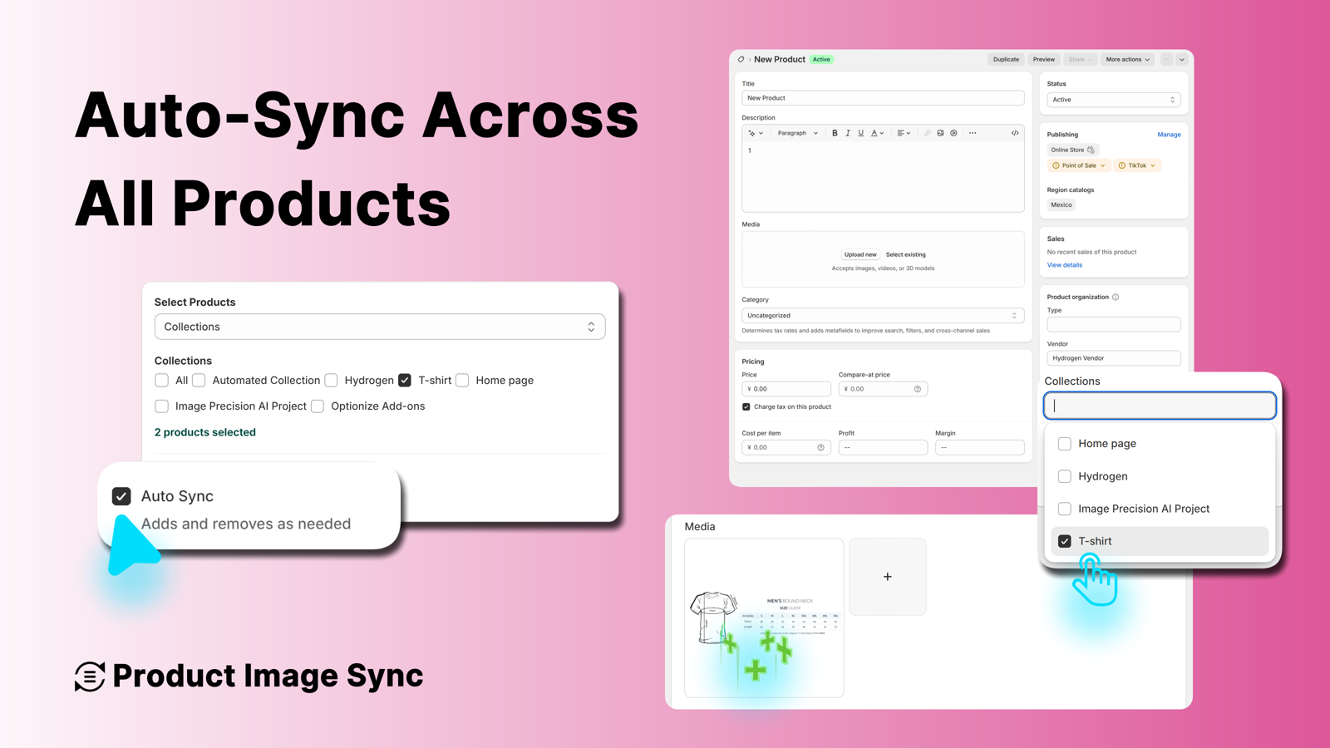Image resolution: width=1330 pixels, height=748 pixels.
Task: Open the Paragraph style dropdown
Action: pyautogui.click(x=797, y=133)
